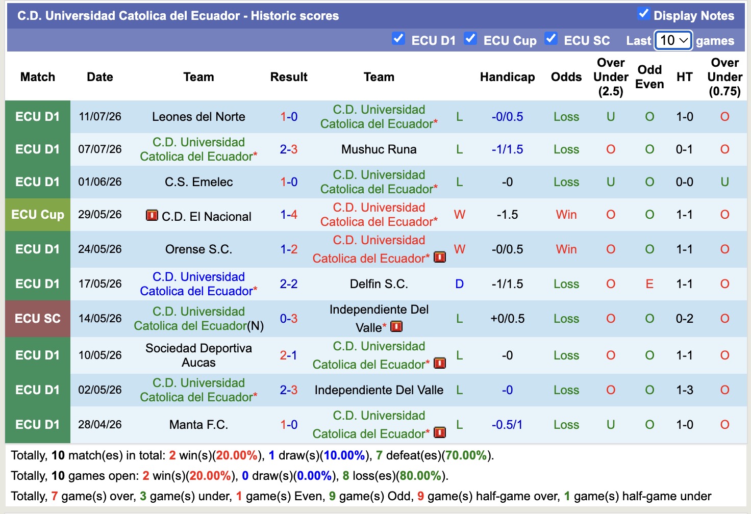Click handicap +0/0.5 in ECU SC row
Screen dimensions: 751x514
click(507, 319)
